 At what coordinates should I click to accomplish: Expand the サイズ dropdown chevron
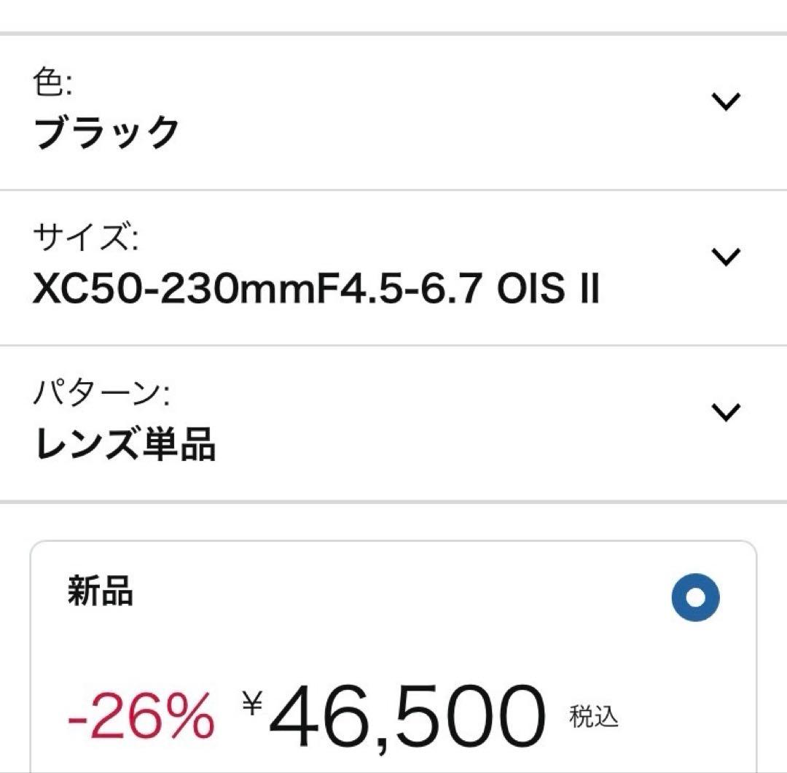[725, 257]
